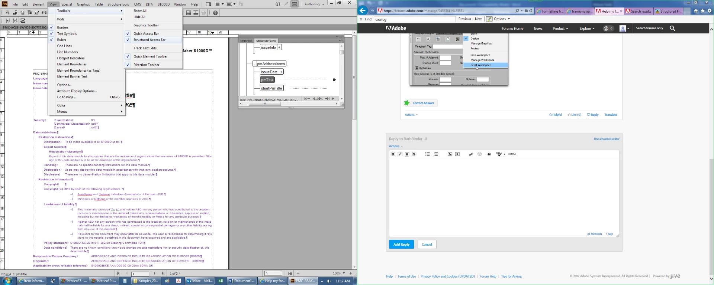
Task: Open the StructureTools menu
Action: pyautogui.click(x=118, y=4)
